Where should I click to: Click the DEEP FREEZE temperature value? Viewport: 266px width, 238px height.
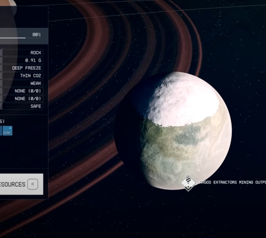[x=27, y=68]
